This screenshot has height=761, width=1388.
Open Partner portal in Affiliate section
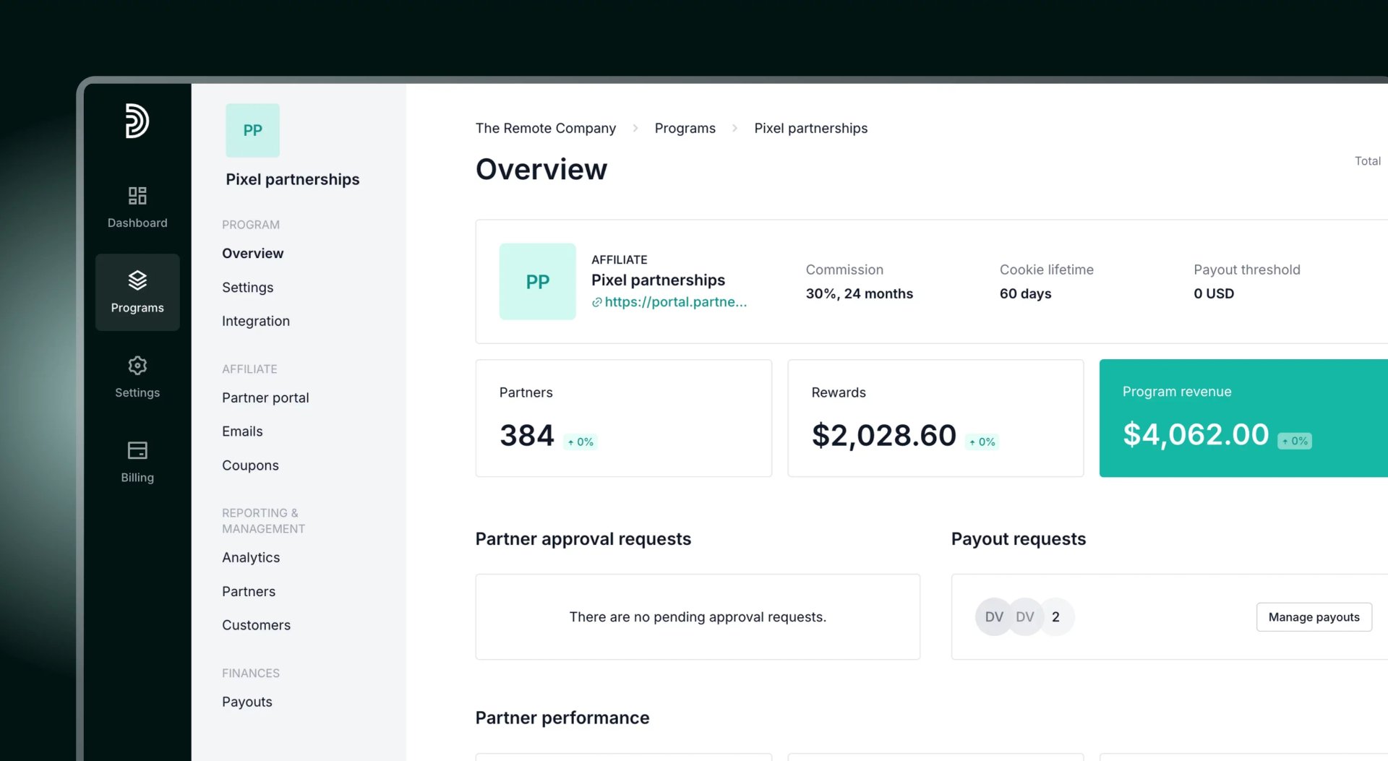pyautogui.click(x=265, y=397)
